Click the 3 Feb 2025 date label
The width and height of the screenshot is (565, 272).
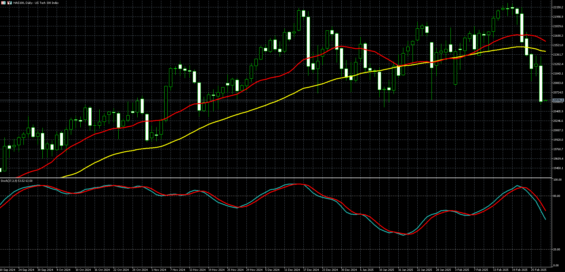coord(462,270)
